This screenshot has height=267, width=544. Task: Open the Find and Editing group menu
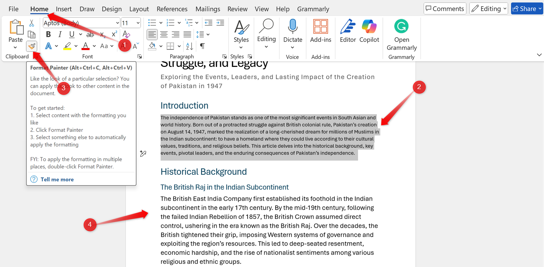pyautogui.click(x=266, y=34)
